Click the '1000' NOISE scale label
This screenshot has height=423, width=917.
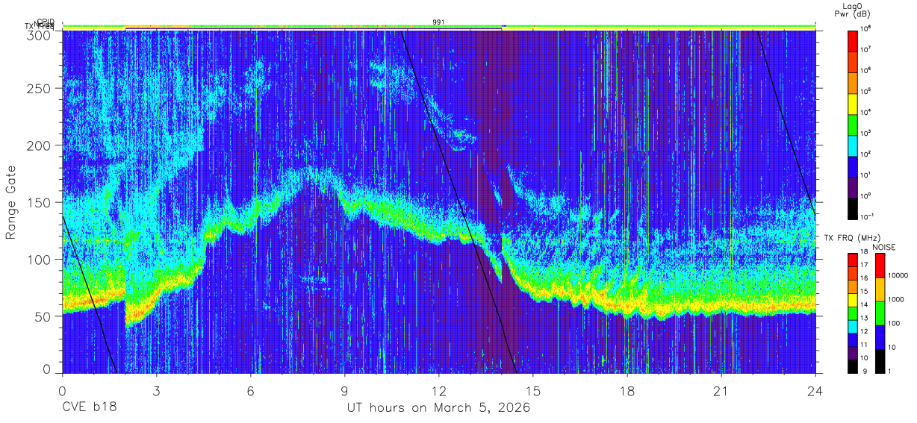(898, 299)
